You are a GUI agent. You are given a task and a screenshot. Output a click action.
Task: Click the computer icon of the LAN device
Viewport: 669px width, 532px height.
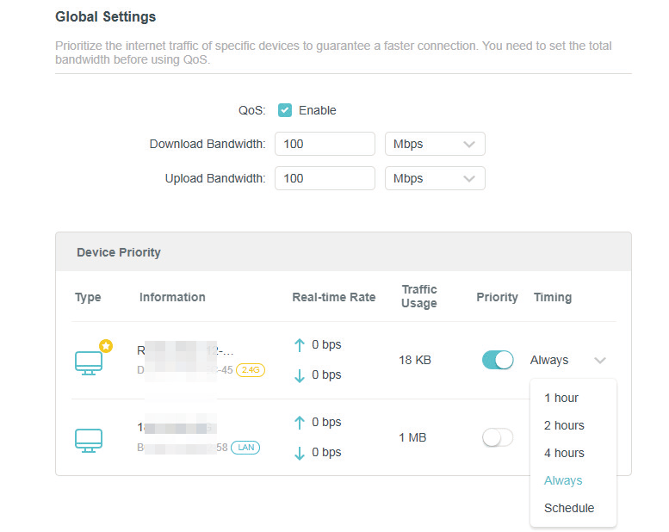(89, 440)
